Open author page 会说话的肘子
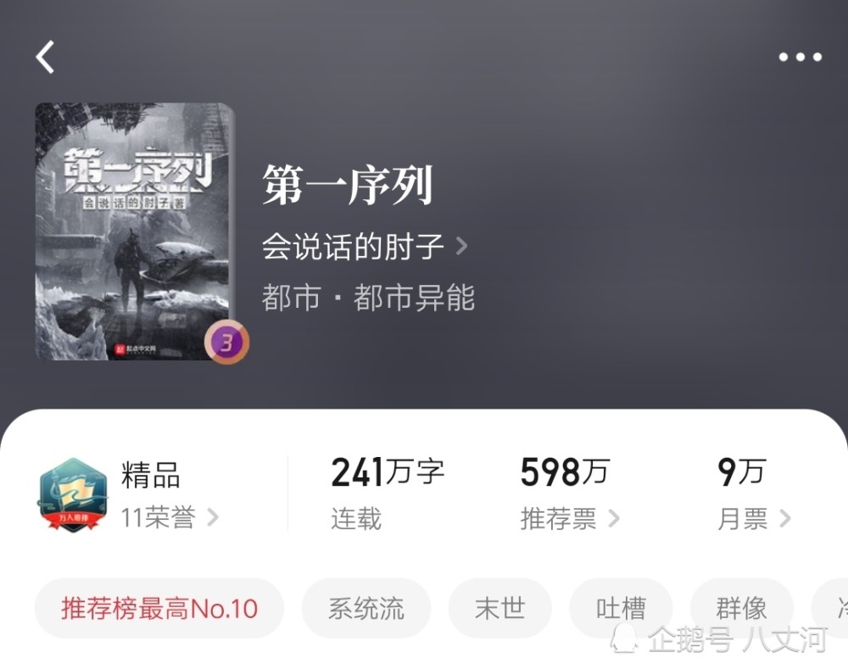Image resolution: width=848 pixels, height=669 pixels. 353,247
